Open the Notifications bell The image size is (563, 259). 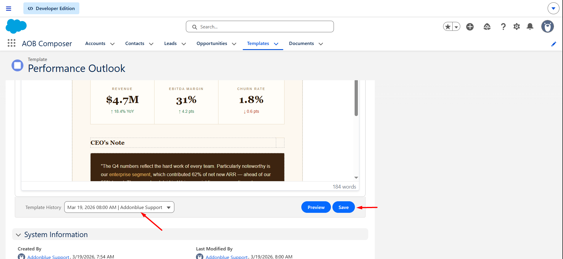(530, 27)
